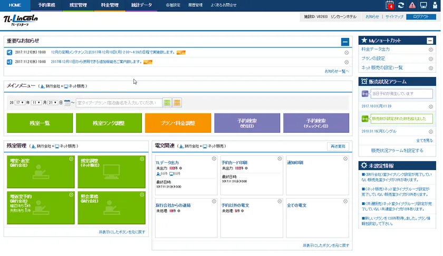Click the ログアウト button
443x256 pixels.
point(421,17)
